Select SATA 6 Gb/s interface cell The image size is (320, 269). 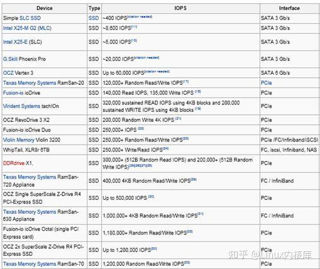pos(289,73)
